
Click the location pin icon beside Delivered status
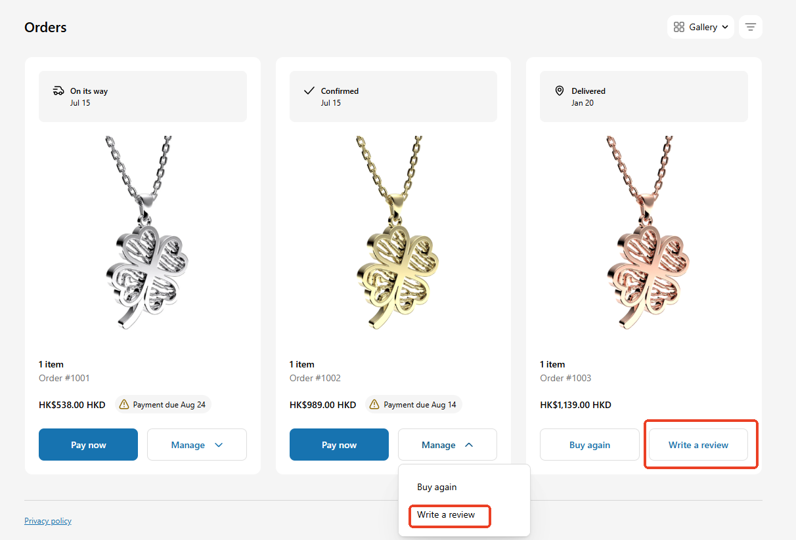560,91
